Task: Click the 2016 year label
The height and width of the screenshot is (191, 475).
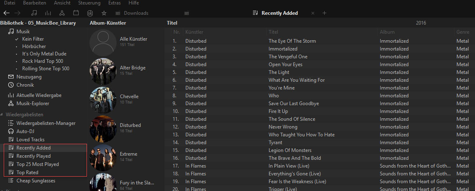Action: coord(421,23)
